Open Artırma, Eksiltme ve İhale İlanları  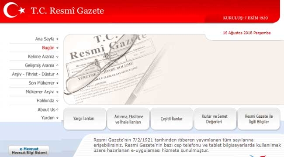(128, 119)
